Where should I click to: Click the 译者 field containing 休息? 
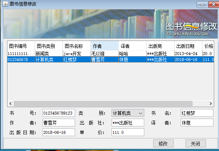[x=197, y=123]
